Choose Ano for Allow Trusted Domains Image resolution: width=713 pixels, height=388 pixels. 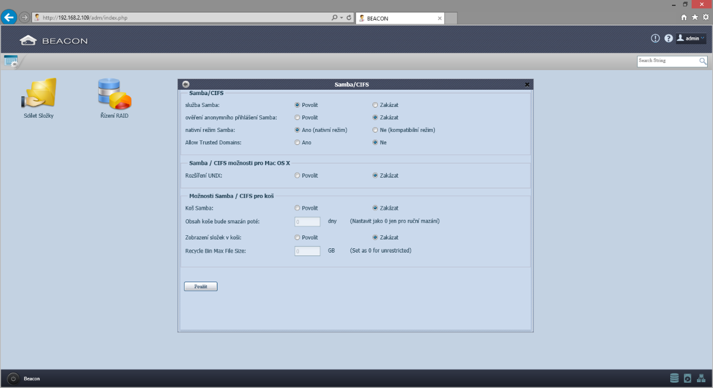297,143
